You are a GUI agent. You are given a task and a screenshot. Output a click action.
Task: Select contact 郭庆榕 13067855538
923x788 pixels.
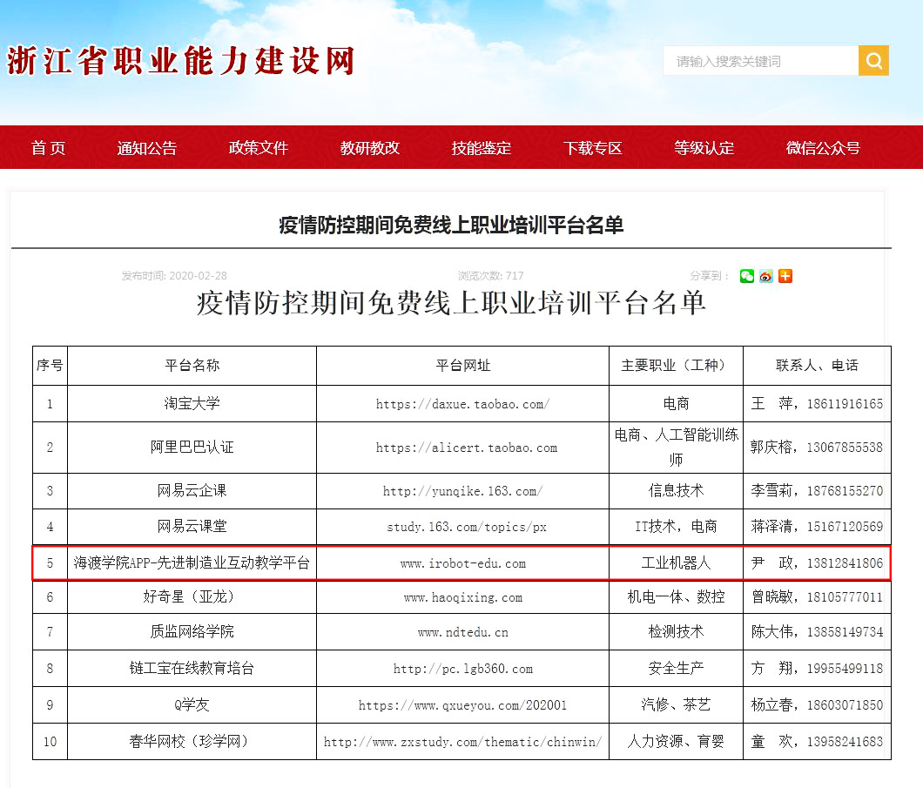(817, 448)
